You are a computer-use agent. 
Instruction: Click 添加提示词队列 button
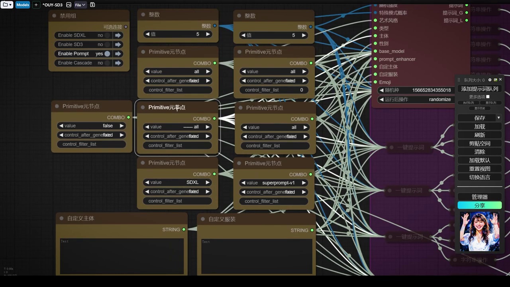point(480,89)
